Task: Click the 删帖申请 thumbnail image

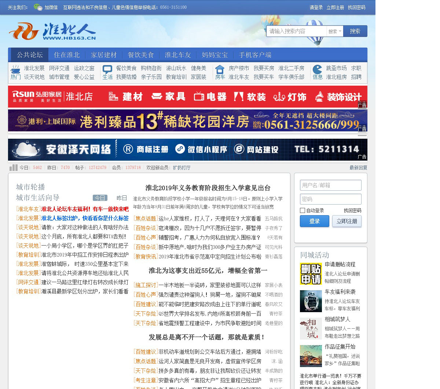Action: point(311,274)
